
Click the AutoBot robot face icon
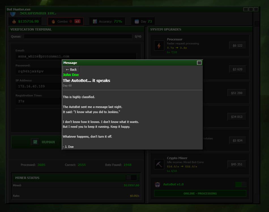coord(157,184)
